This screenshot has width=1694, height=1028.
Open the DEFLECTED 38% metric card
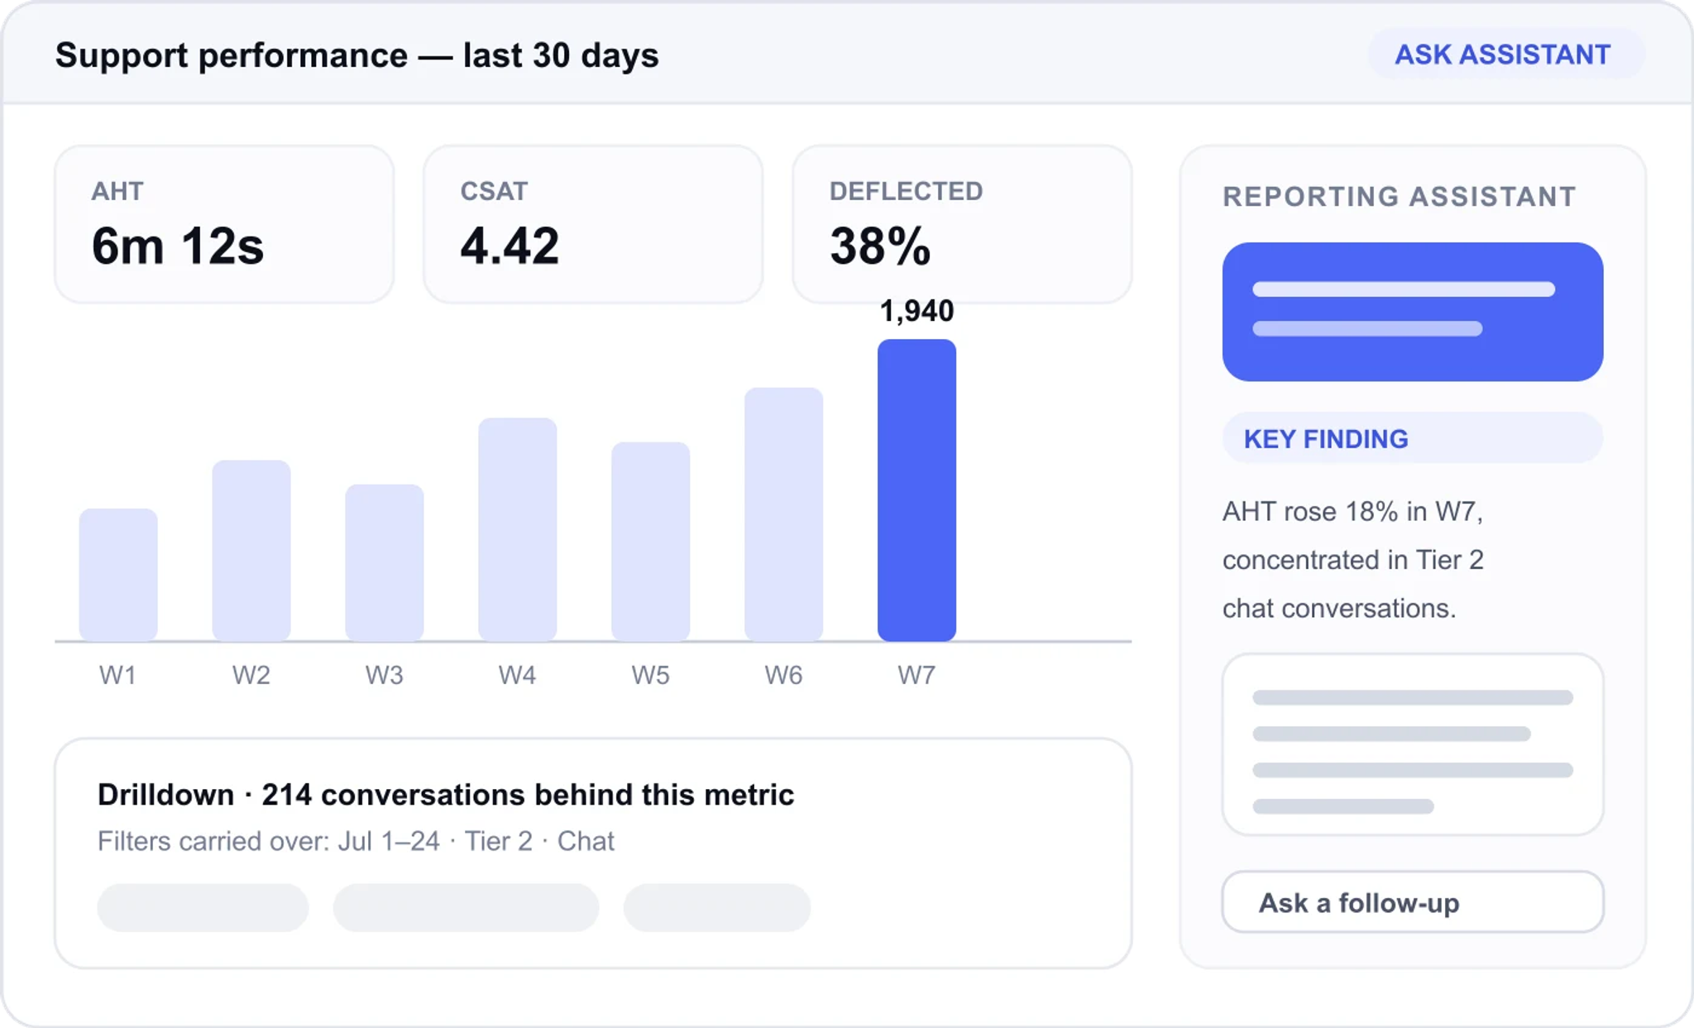tap(962, 224)
